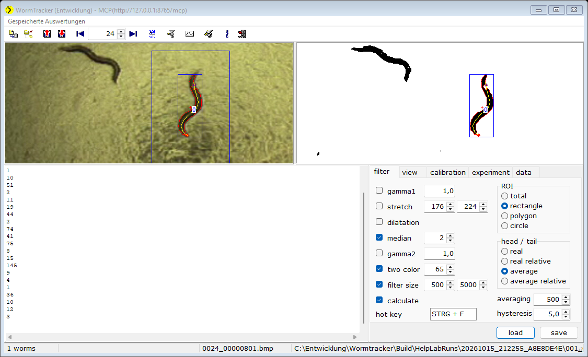The height and width of the screenshot is (357, 588).
Task: Open the data tab
Action: point(524,172)
